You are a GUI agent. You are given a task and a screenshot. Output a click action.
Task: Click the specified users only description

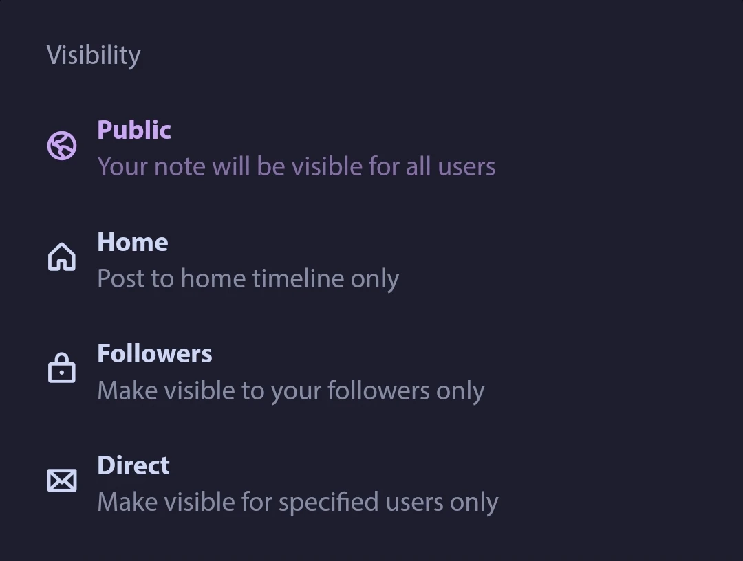coord(297,501)
